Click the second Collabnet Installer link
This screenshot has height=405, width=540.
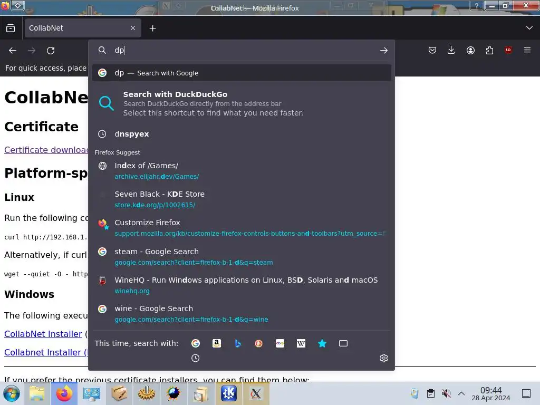[x=46, y=353]
